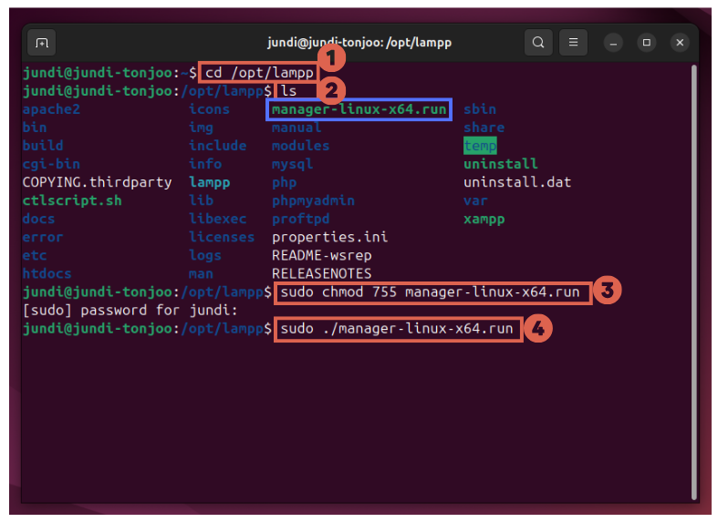Click the green highlighted temp directory
Screen dimensions: 718x522
480,146
